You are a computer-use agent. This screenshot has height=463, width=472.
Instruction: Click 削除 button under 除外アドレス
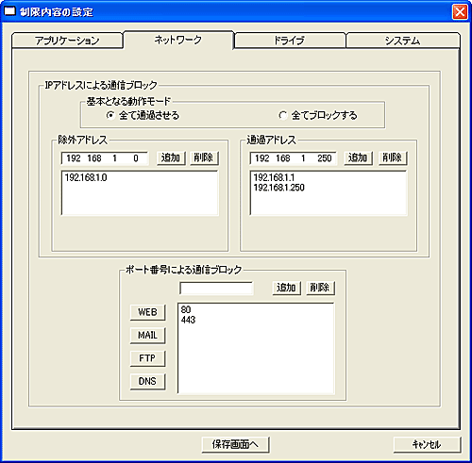point(204,157)
